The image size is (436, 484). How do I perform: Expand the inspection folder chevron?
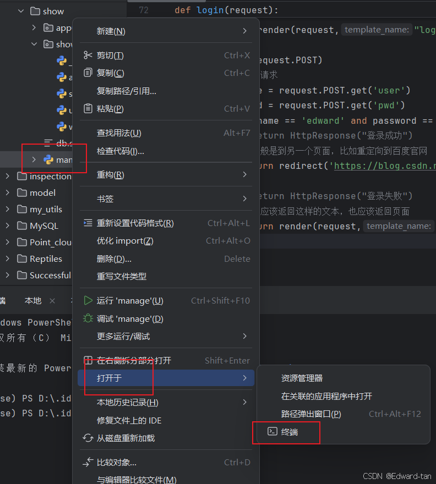coord(8,176)
